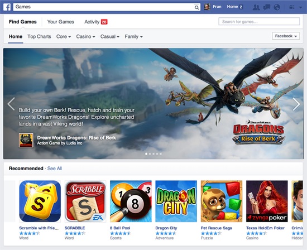Viewport: 307px width, 250px height.
Task: Switch to the Your Games tab
Action: (x=60, y=22)
